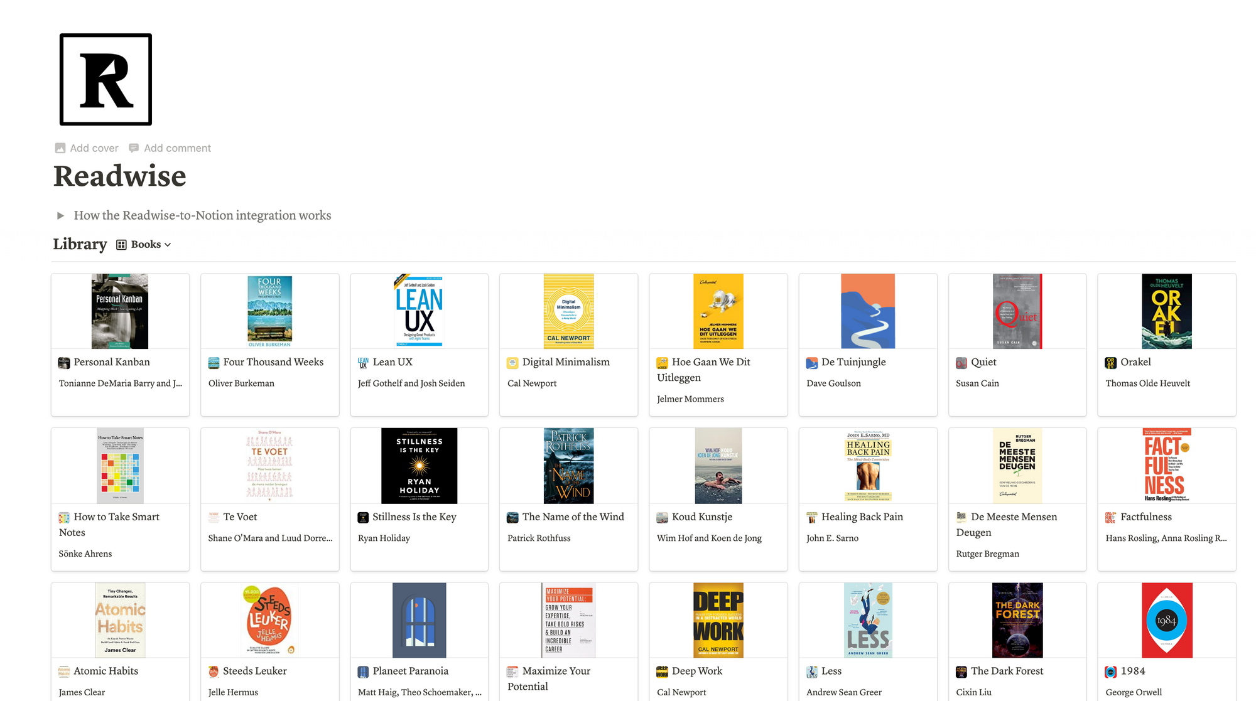Click the Readwise page title text
This screenshot has height=701, width=1256.
coord(119,176)
